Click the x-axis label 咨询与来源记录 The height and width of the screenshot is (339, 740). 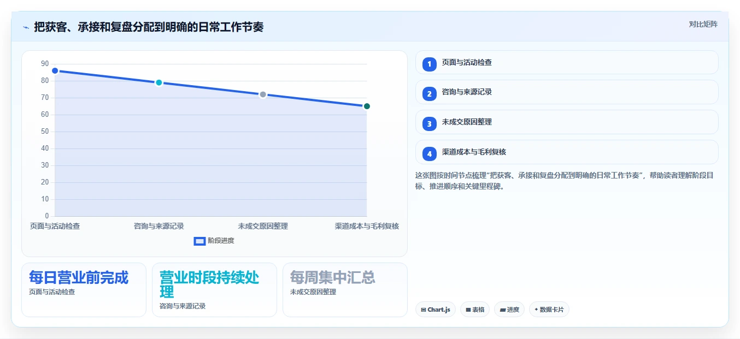coord(158,226)
